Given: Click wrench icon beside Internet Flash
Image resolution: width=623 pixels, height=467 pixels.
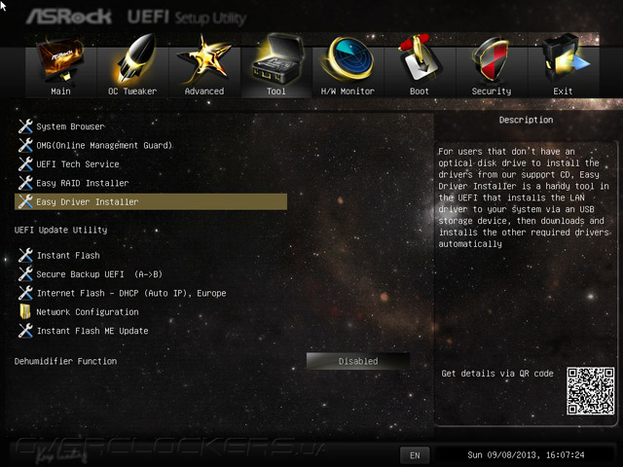Looking at the screenshot, I should pos(25,293).
